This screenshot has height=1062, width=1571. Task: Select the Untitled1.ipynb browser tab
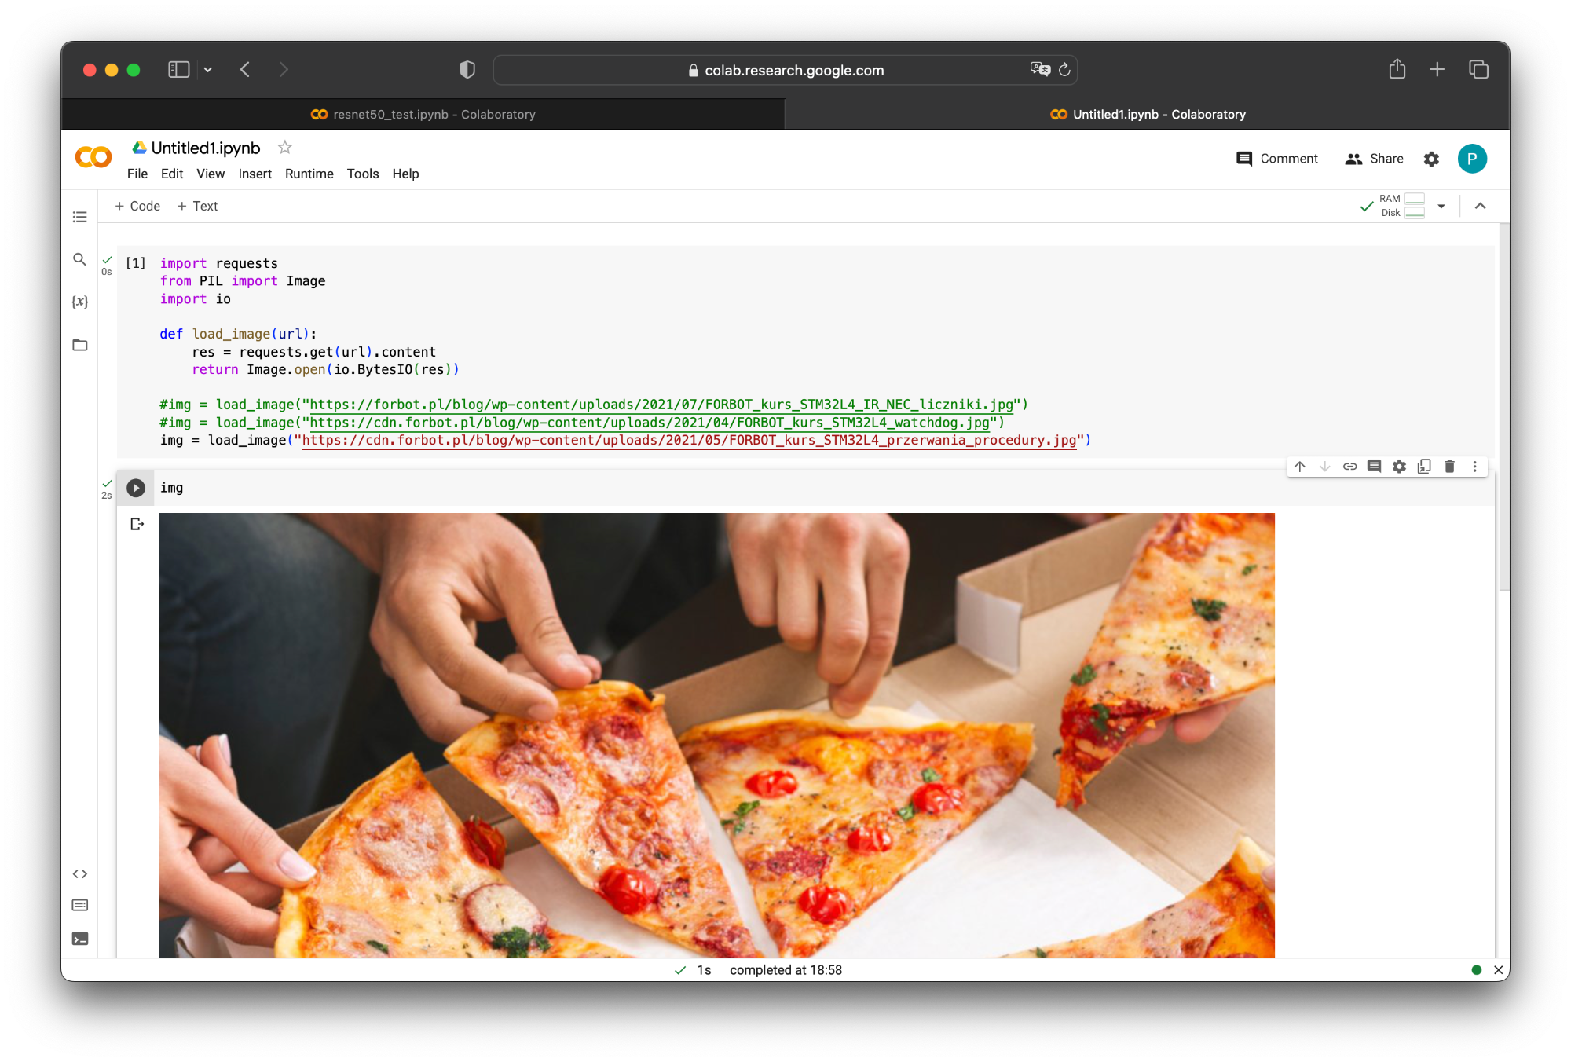point(1147,114)
